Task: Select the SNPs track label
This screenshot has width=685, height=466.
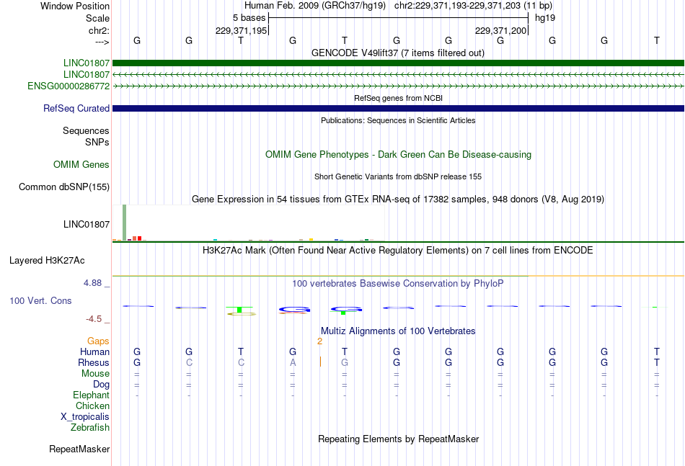Action: point(97,142)
